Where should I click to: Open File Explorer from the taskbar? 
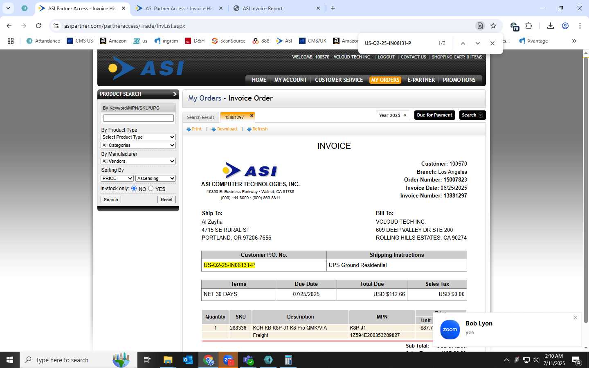click(168, 360)
